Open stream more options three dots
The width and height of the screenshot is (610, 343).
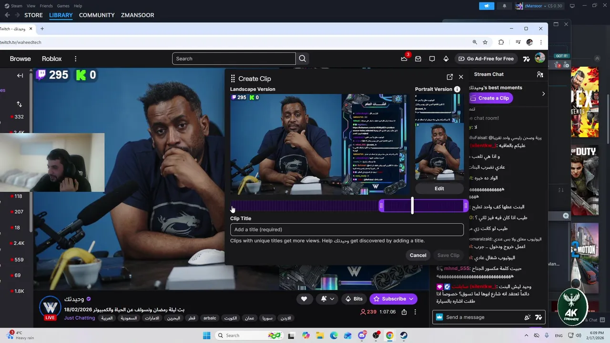[x=415, y=312]
